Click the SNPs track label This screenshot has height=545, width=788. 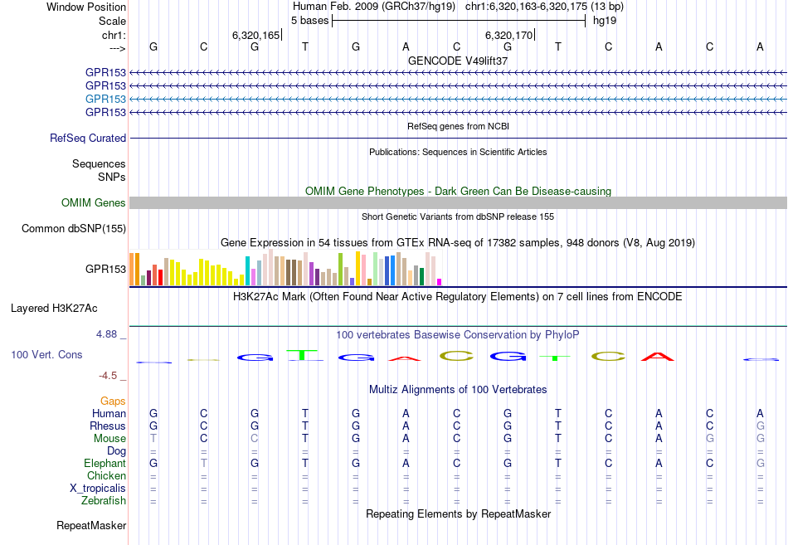pos(112,177)
